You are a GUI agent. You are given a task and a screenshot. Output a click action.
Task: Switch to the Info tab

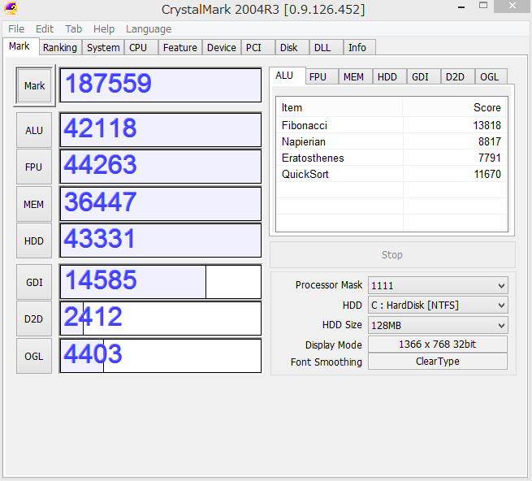tap(360, 47)
